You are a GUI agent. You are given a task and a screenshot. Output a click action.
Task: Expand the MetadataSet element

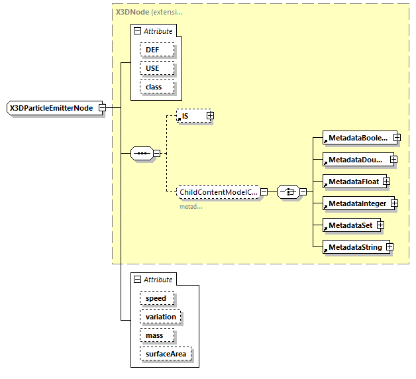click(x=381, y=225)
